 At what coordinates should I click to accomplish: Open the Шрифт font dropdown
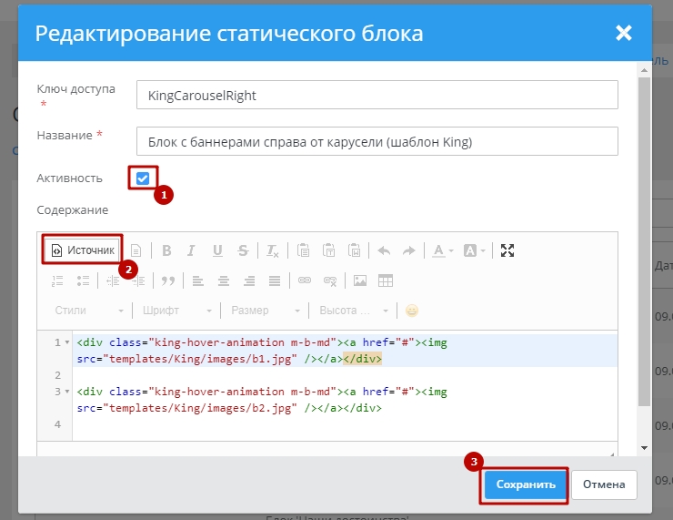pyautogui.click(x=176, y=311)
